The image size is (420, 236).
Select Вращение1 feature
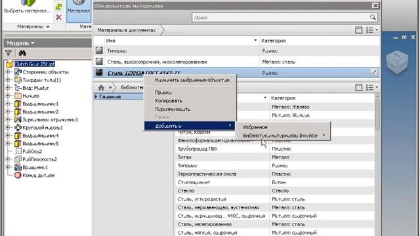pyautogui.click(x=35, y=167)
